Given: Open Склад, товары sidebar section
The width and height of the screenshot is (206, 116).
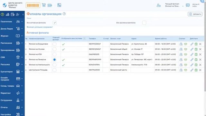Looking at the screenshot, I should click(x=12, y=86).
